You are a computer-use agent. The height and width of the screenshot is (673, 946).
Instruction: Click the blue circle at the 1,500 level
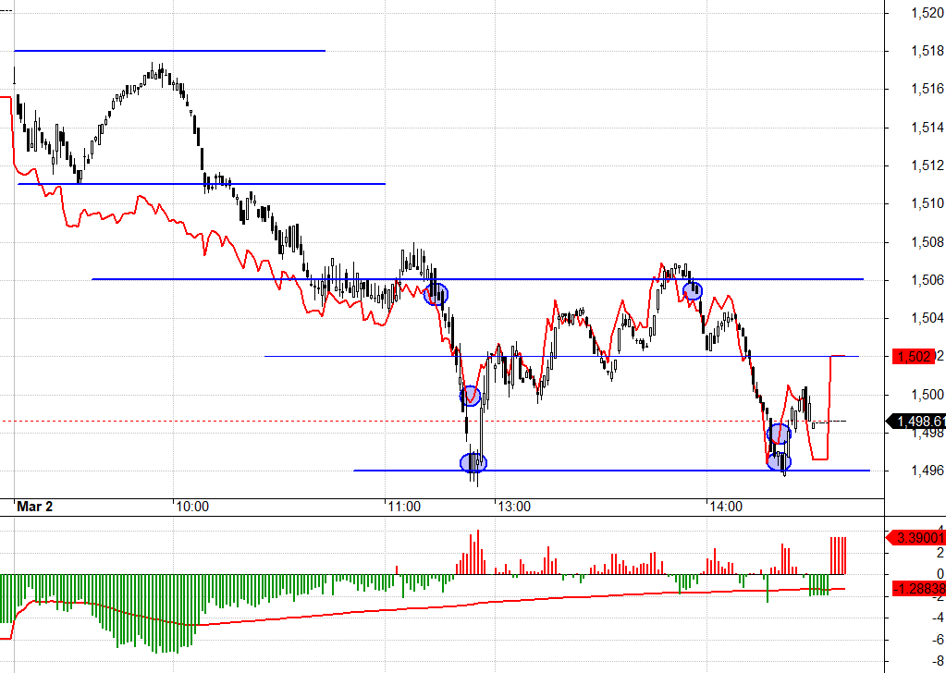point(471,396)
